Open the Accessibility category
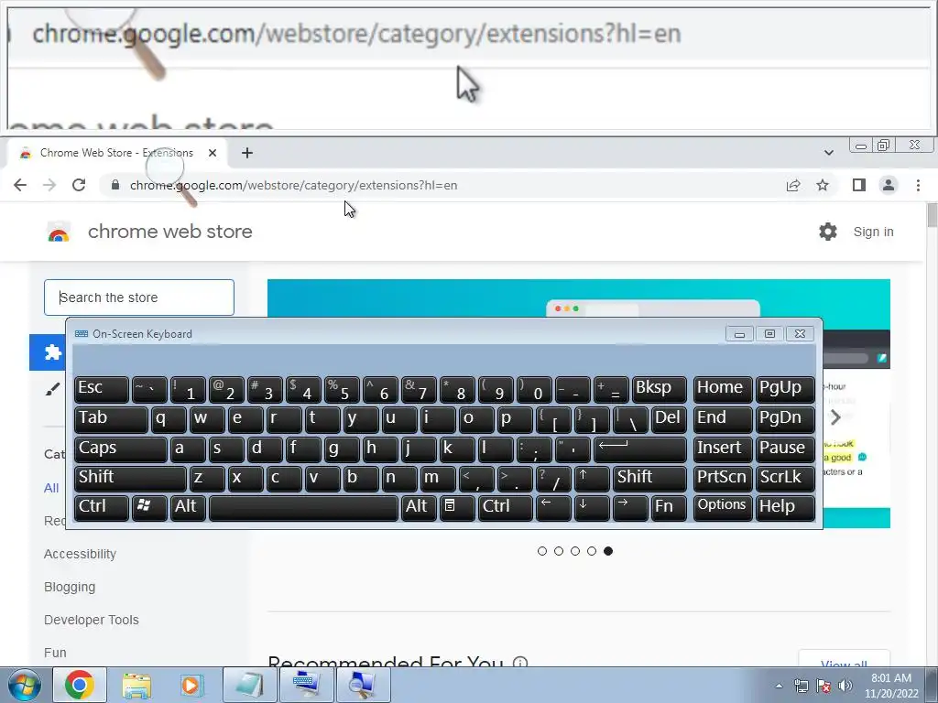The width and height of the screenshot is (938, 703). point(81,554)
